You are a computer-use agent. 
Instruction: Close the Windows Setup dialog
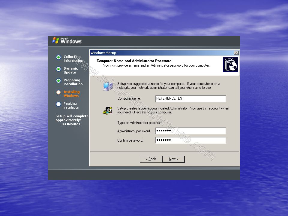tap(236, 53)
